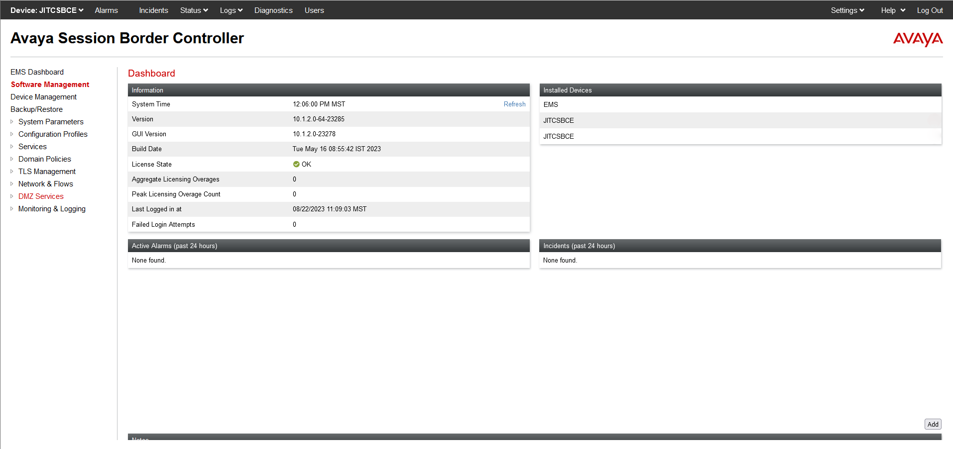Open the Settings dropdown

click(847, 10)
